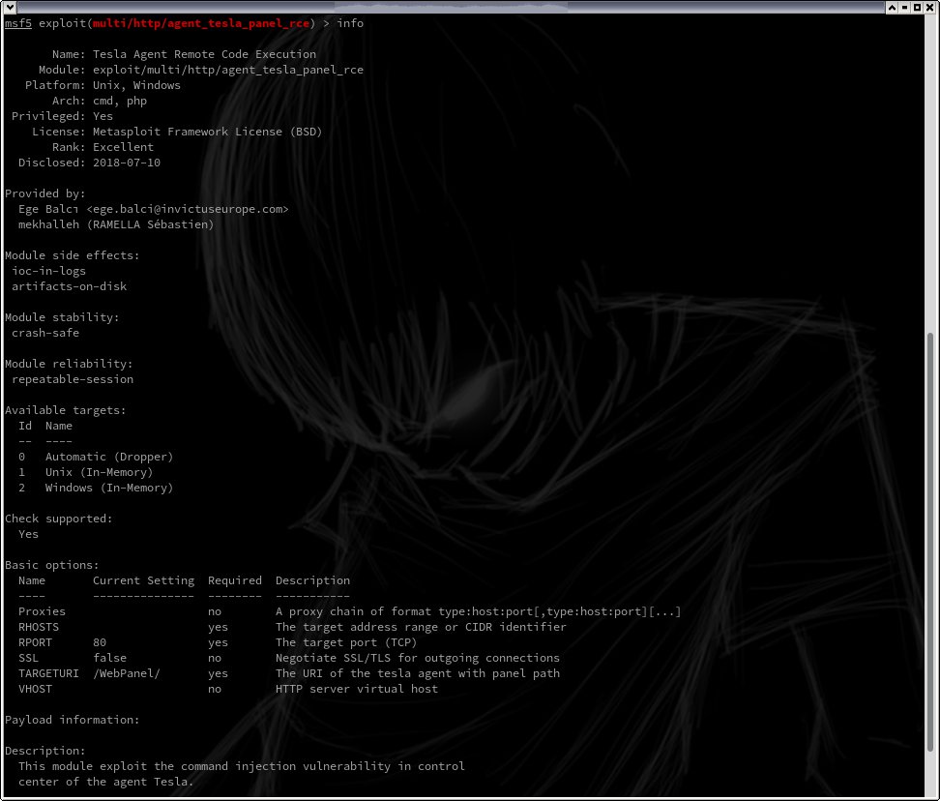Click 'repeatable-session' reliability value
The height and width of the screenshot is (801, 940).
(73, 379)
